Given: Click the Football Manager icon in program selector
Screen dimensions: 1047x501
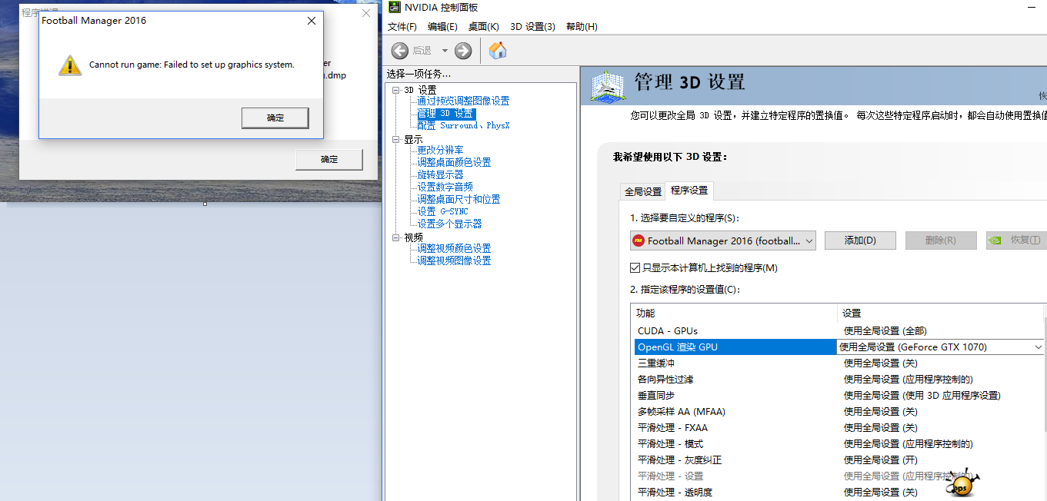Looking at the screenshot, I should pyautogui.click(x=638, y=241).
